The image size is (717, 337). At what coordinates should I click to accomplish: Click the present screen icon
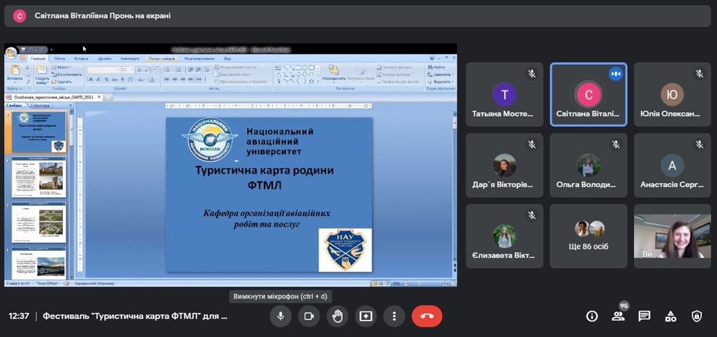click(x=365, y=316)
